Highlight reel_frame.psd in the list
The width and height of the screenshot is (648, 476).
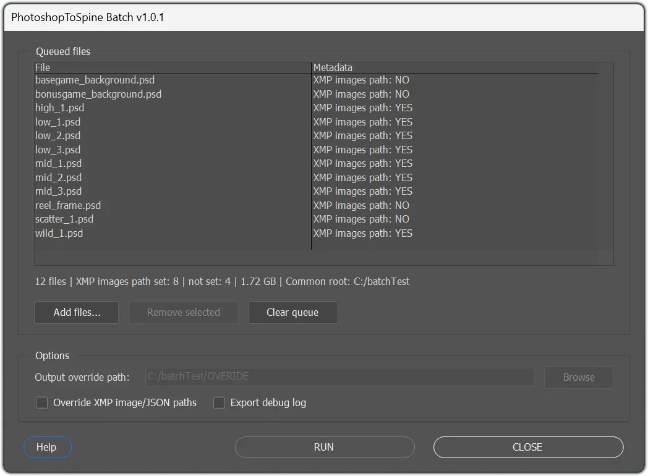pyautogui.click(x=67, y=205)
